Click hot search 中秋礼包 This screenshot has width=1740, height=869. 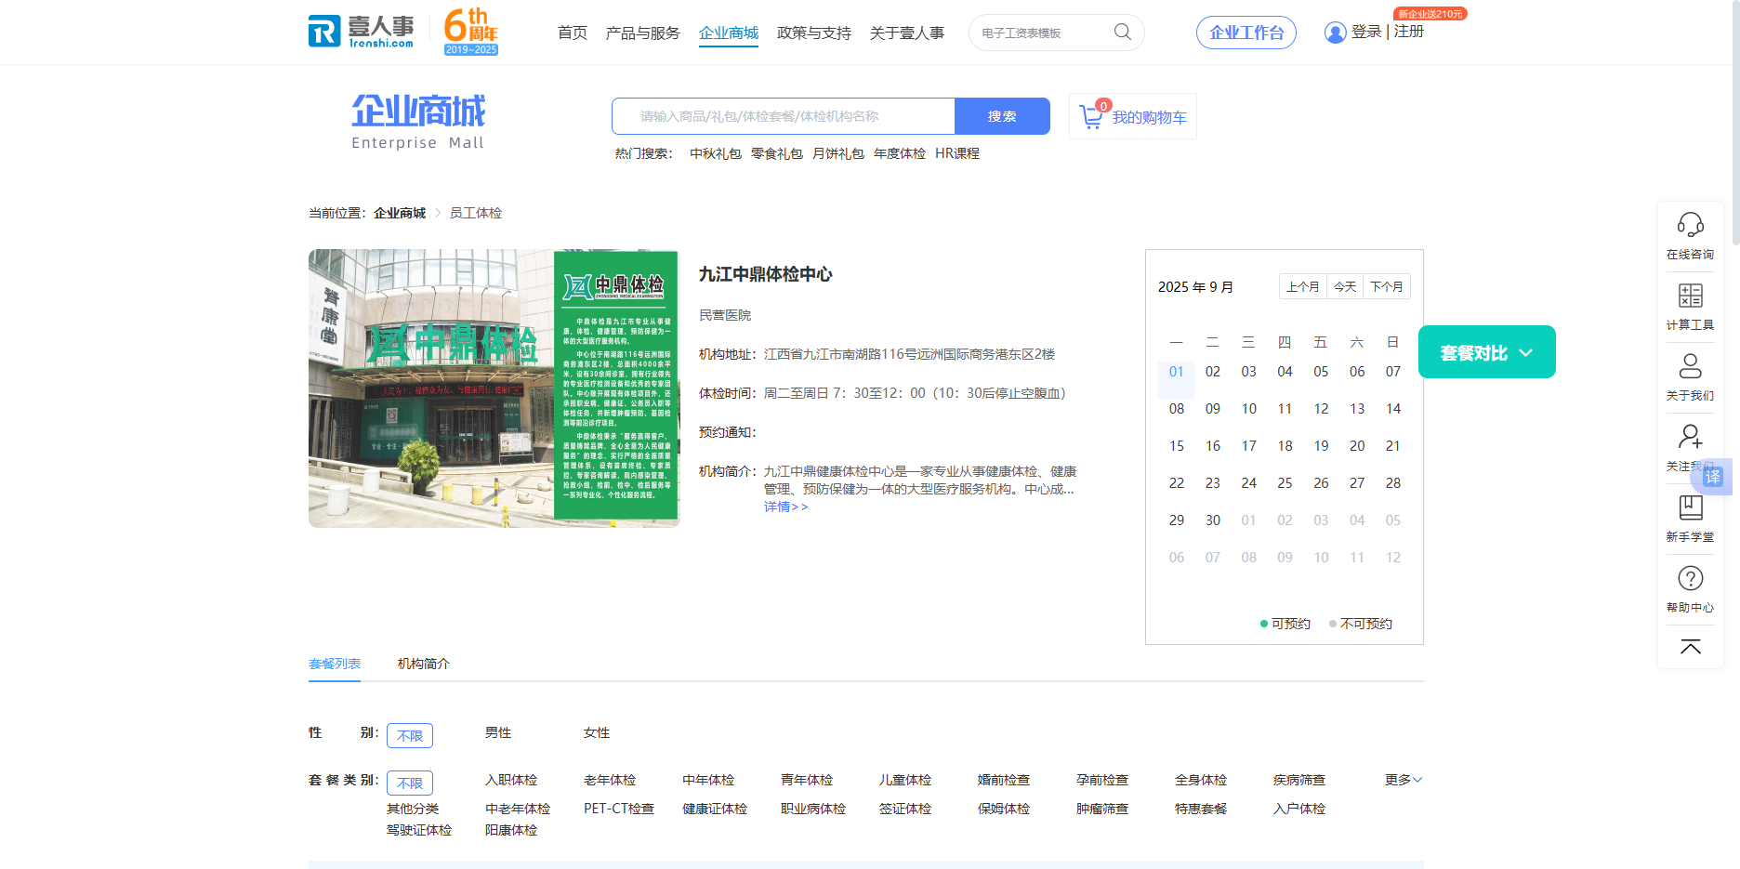click(716, 153)
